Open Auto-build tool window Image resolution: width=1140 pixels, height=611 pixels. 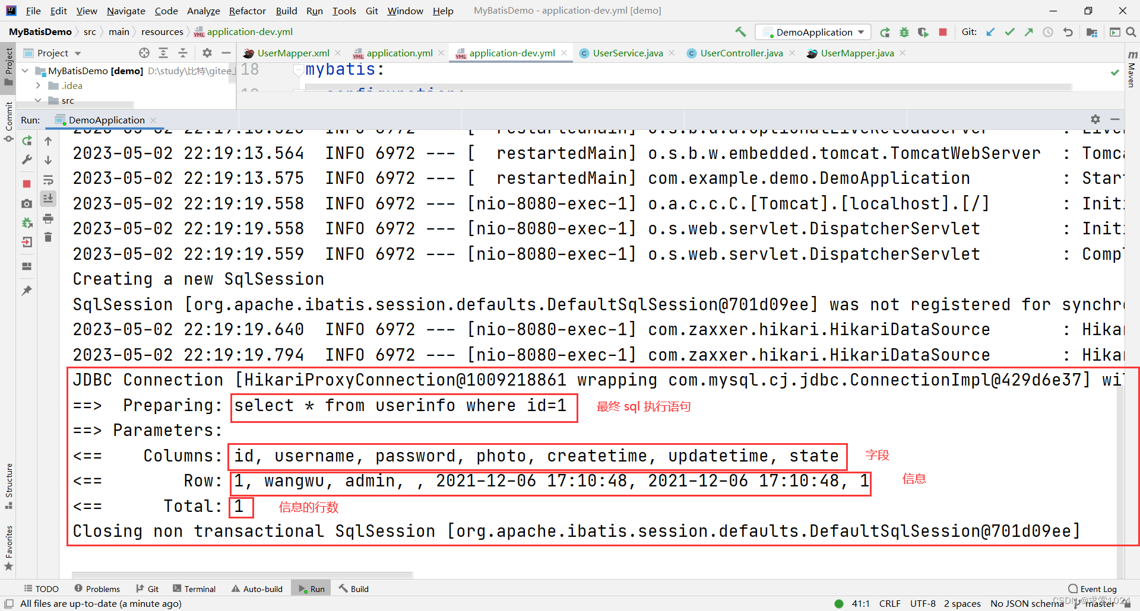coord(257,588)
